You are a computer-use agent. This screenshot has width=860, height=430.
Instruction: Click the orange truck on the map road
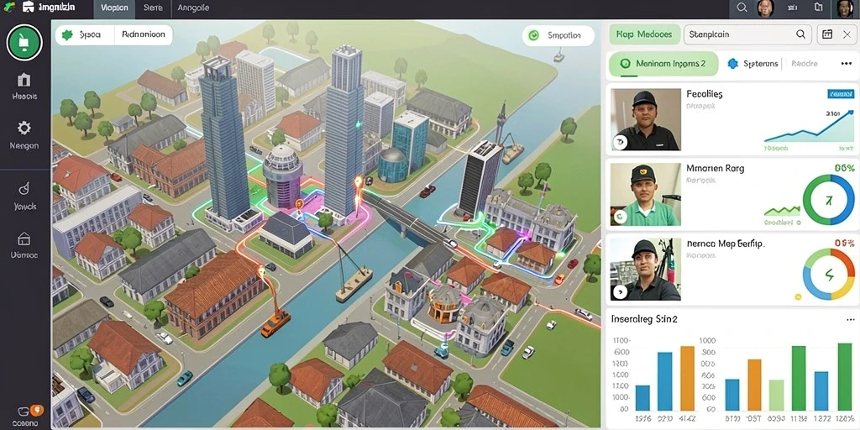(275, 322)
